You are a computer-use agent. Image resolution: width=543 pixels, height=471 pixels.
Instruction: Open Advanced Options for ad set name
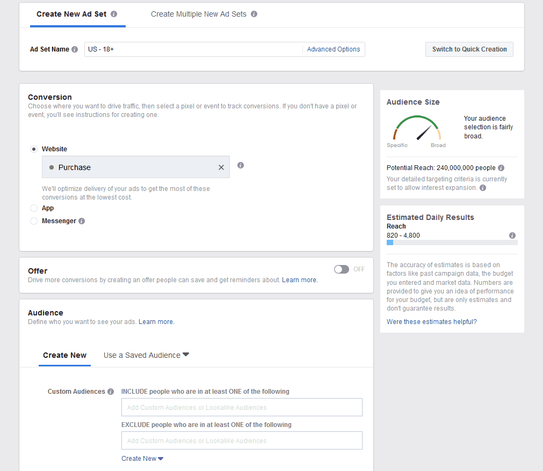click(x=334, y=49)
